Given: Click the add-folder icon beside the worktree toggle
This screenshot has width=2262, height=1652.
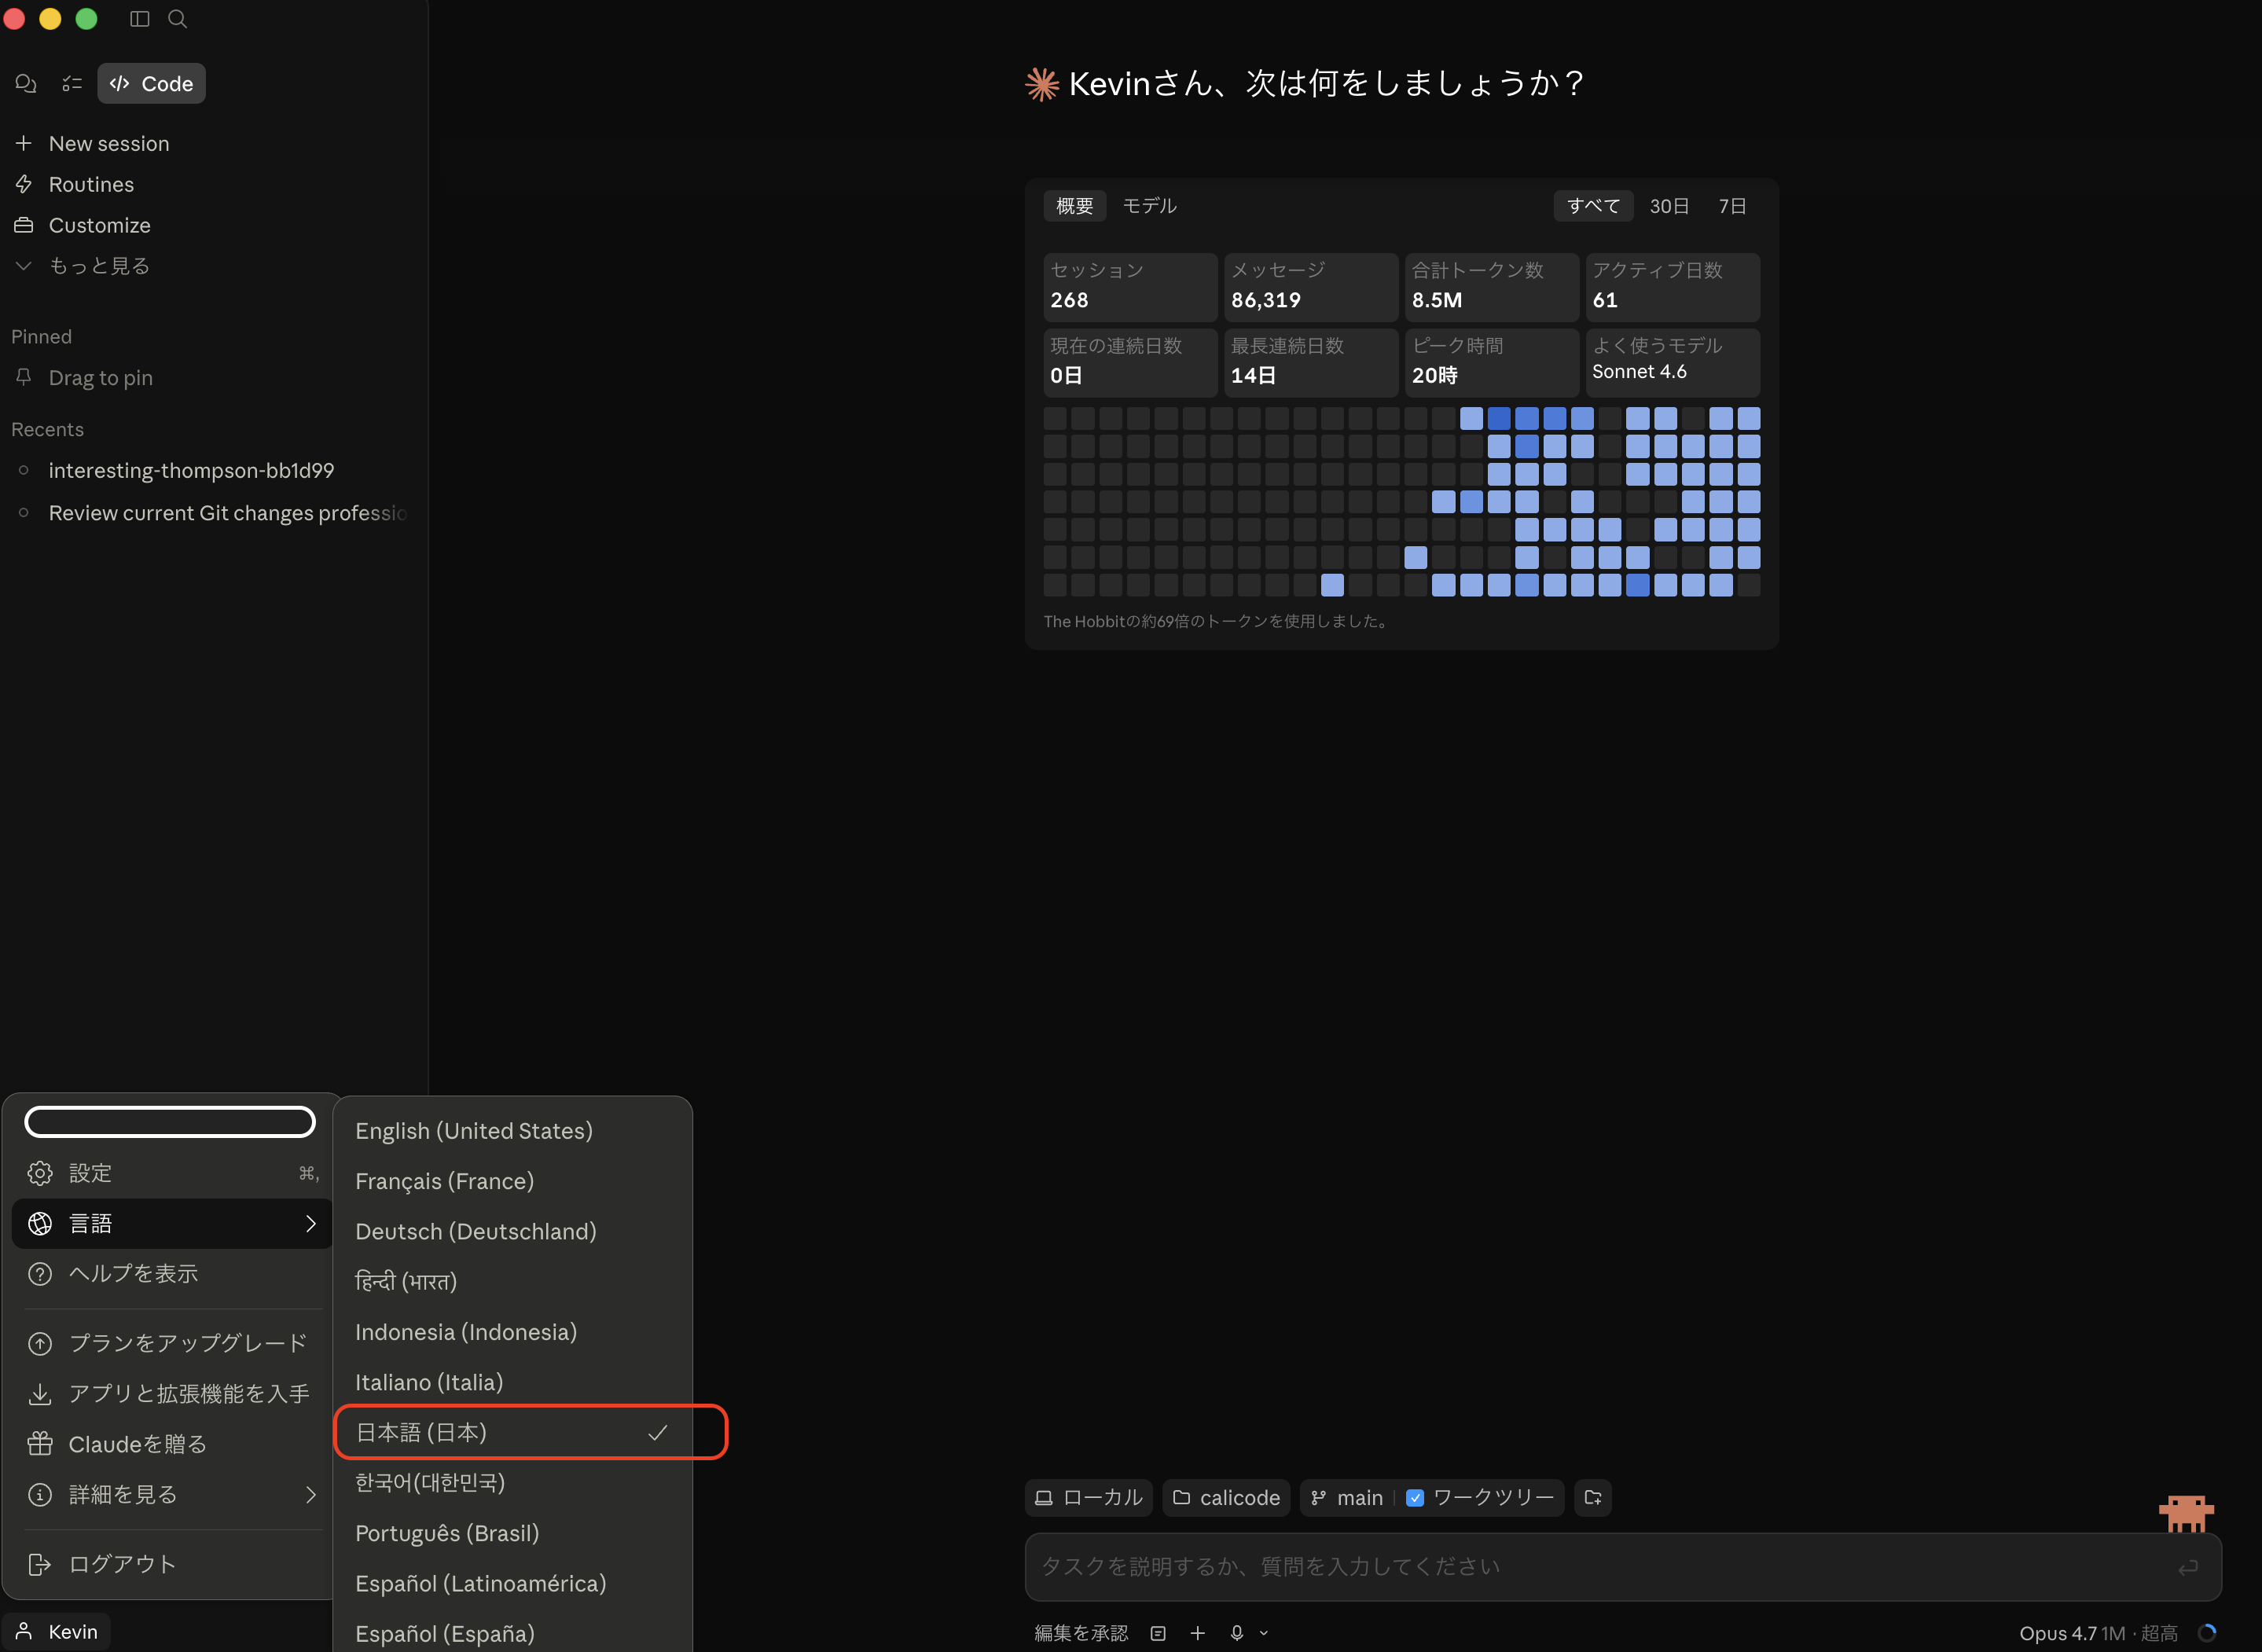Looking at the screenshot, I should coord(1593,1497).
